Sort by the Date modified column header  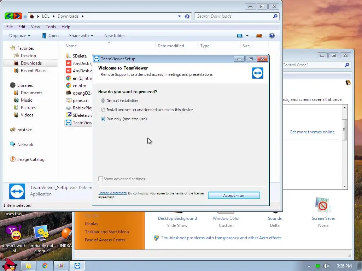(x=171, y=46)
